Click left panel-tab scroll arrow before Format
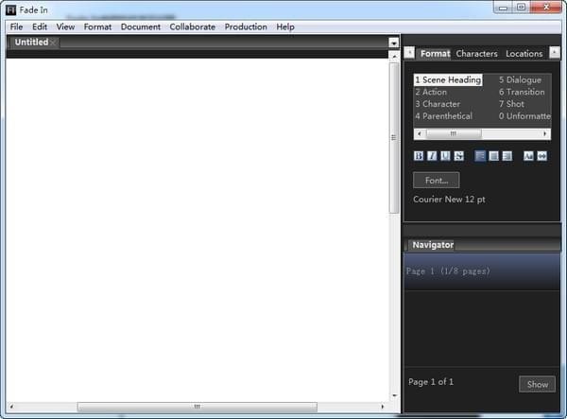 (x=409, y=52)
